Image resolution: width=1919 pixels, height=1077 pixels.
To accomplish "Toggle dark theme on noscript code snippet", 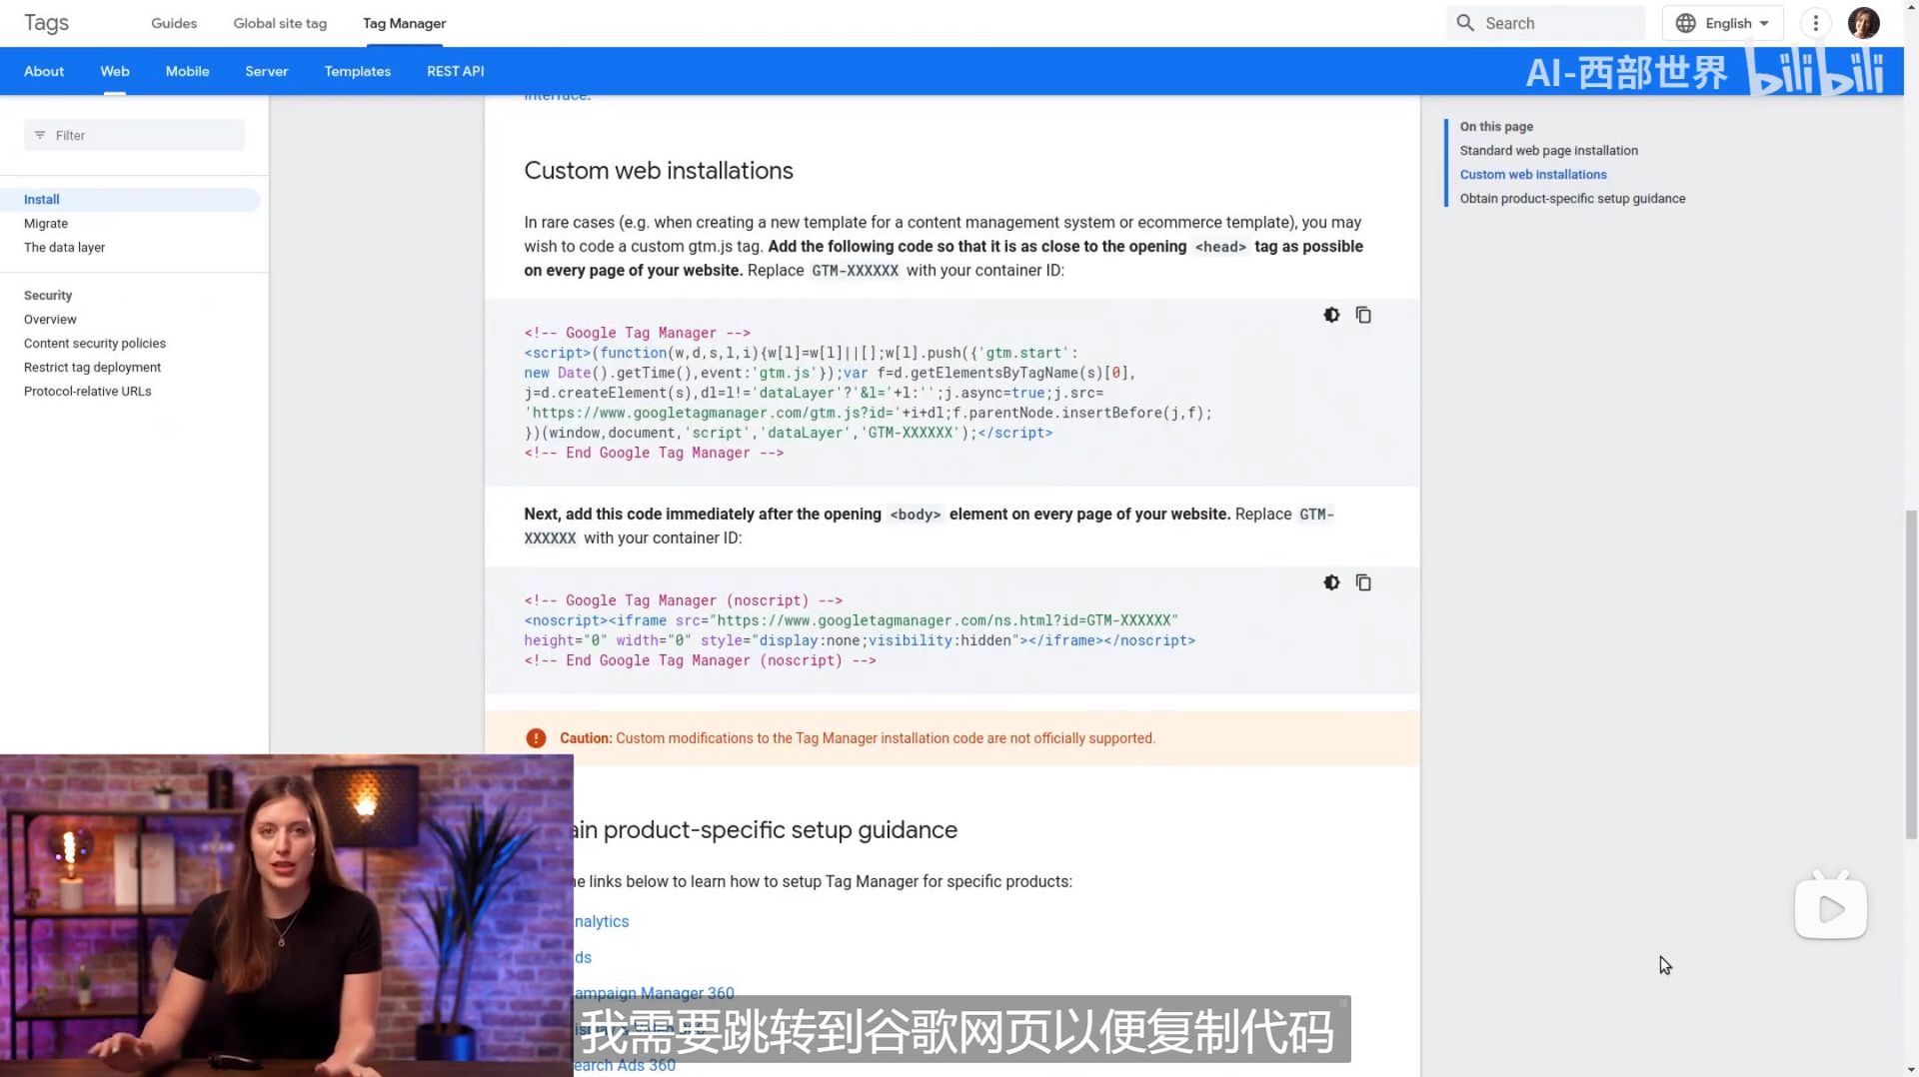I will [1331, 582].
